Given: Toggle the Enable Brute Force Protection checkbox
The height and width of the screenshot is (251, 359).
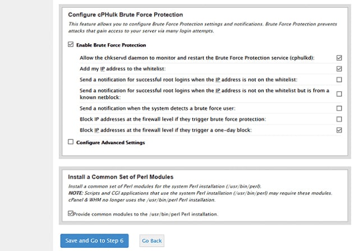Looking at the screenshot, I should click(71, 45).
